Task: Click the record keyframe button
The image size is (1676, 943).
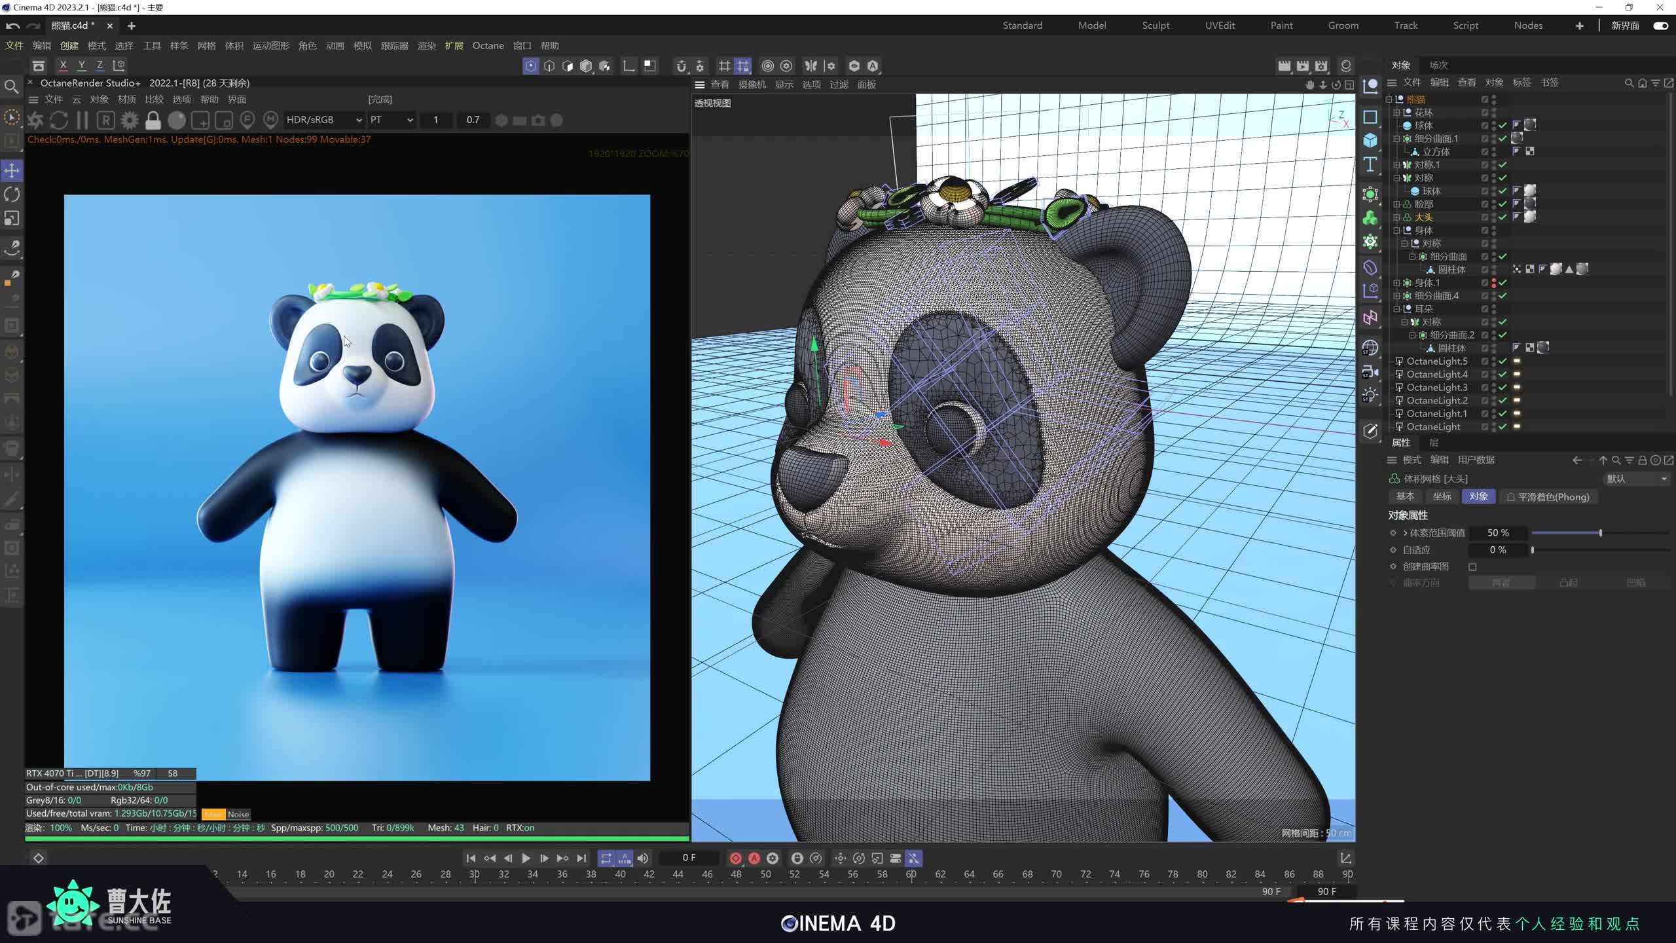Action: [x=735, y=858]
